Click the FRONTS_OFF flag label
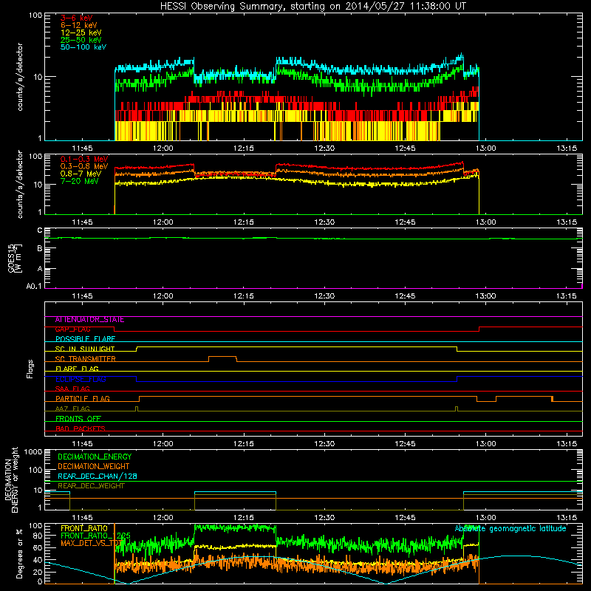Screen dimensions: 591x591 [78, 419]
